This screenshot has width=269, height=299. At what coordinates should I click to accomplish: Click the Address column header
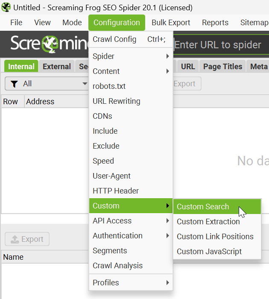pos(57,102)
